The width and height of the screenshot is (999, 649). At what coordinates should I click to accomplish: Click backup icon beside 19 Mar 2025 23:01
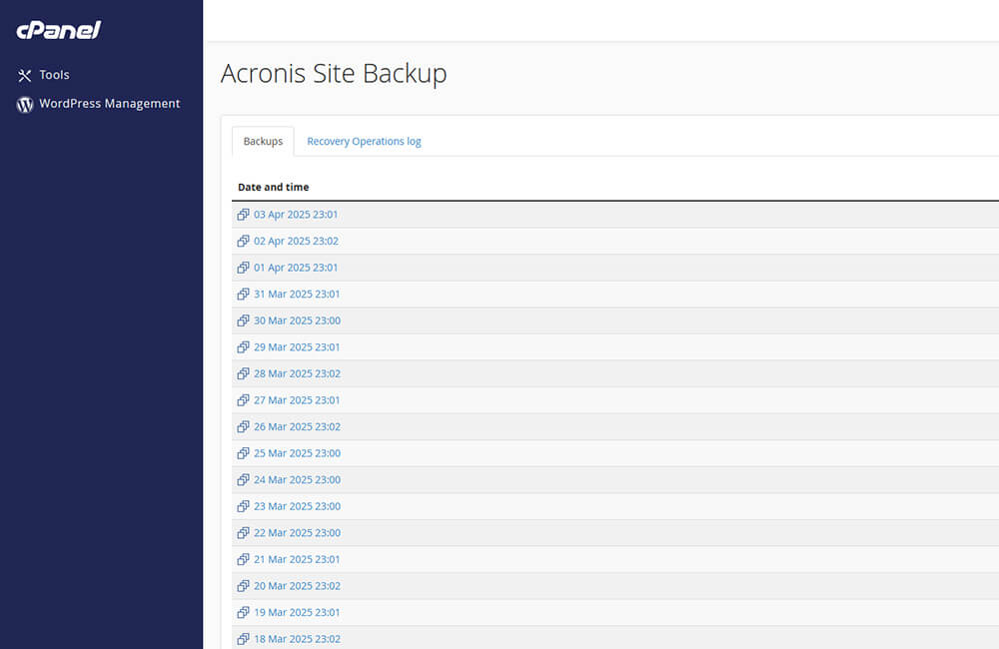[x=243, y=613]
